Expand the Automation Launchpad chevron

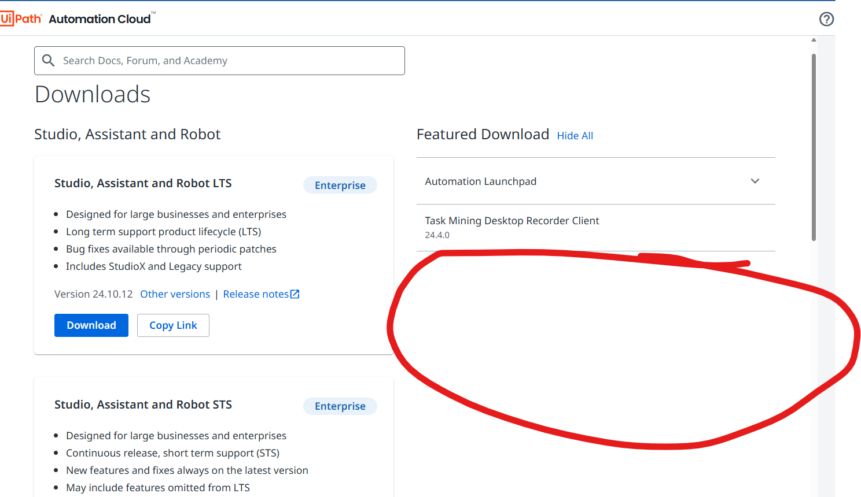755,181
